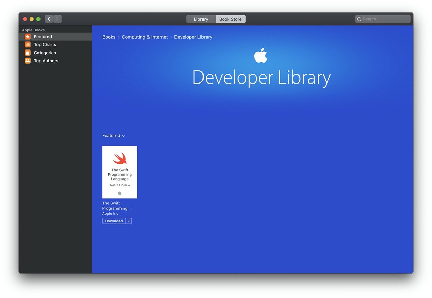Open Categories in sidebar
Viewport: 432px width, 298px height.
[55, 53]
